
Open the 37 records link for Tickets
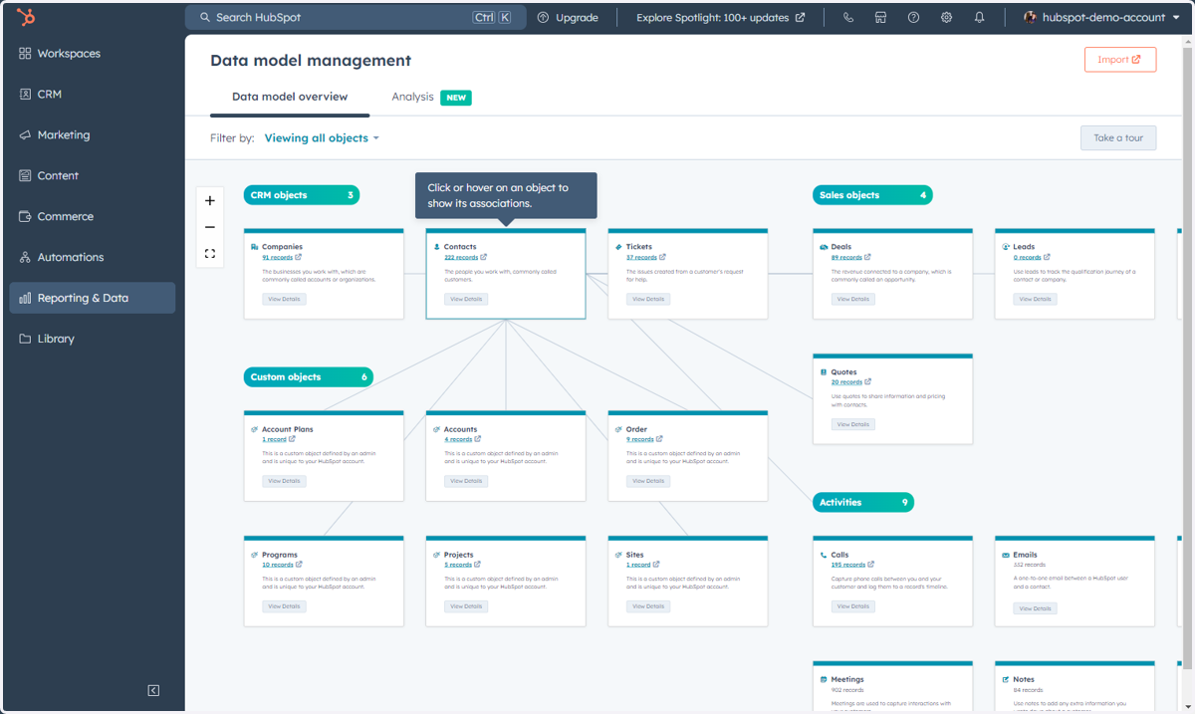[x=641, y=258]
